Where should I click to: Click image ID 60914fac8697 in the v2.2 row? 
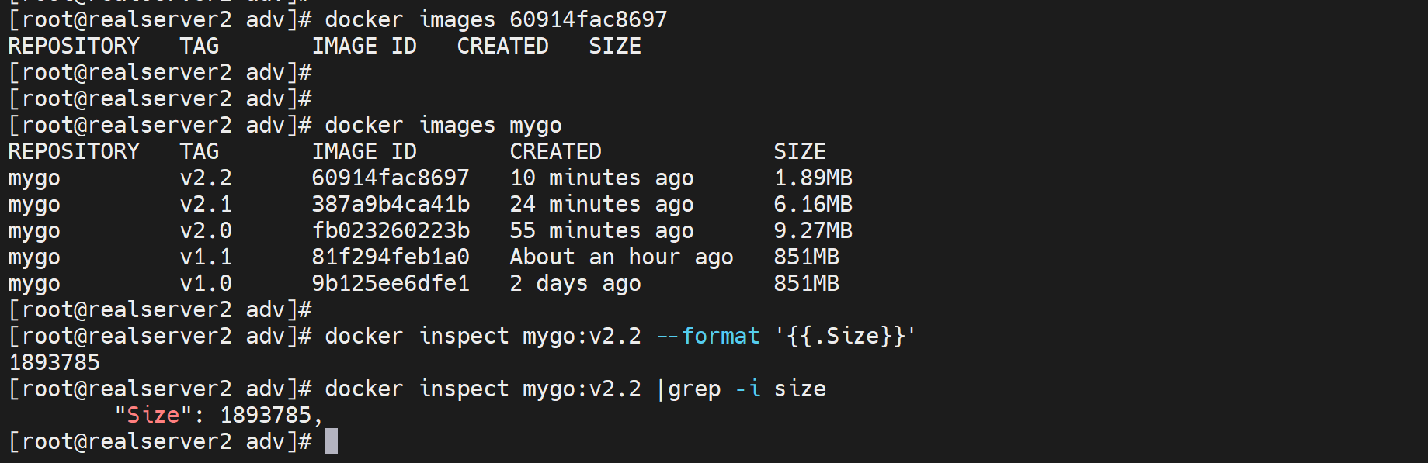pyautogui.click(x=390, y=178)
